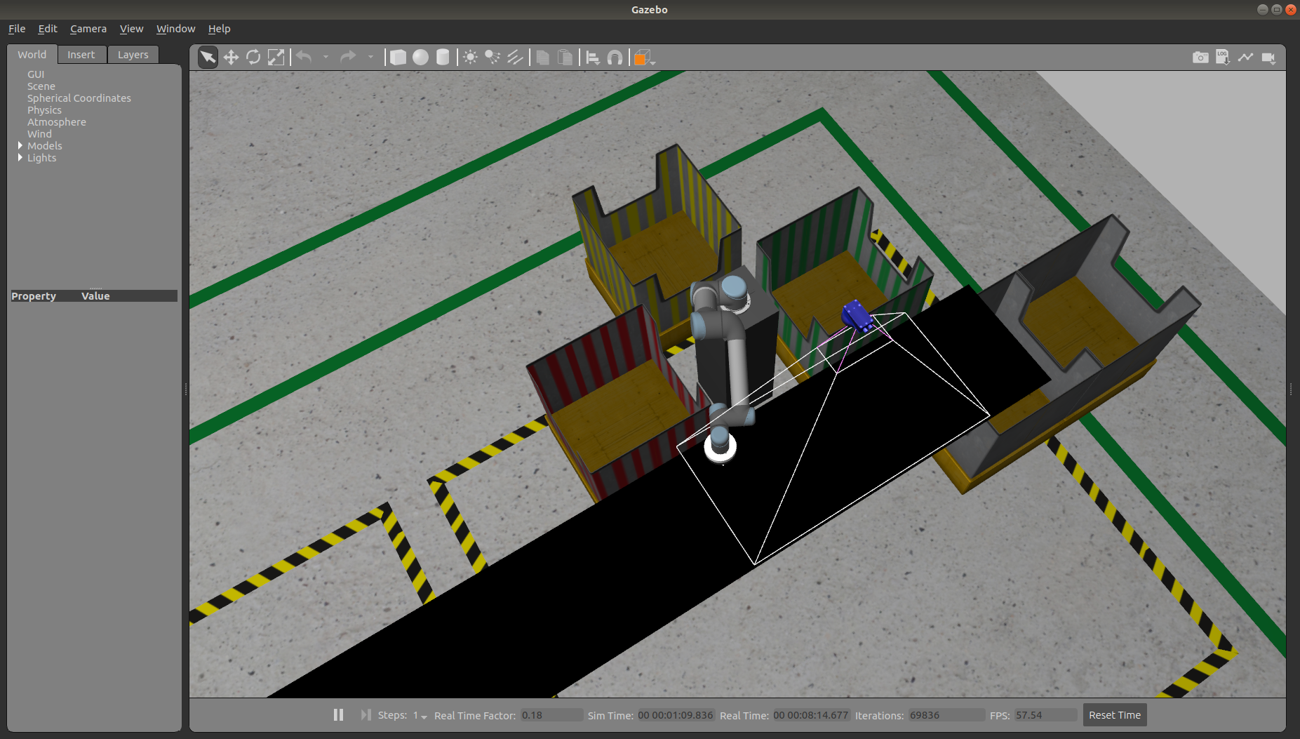Open the Camera menu
The image size is (1300, 739).
point(88,29)
